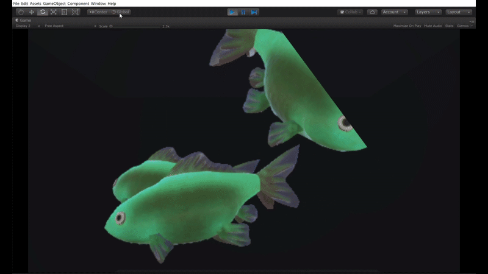Viewport: 488px width, 274px height.
Task: Select the combined Transform tool
Action: (75, 12)
